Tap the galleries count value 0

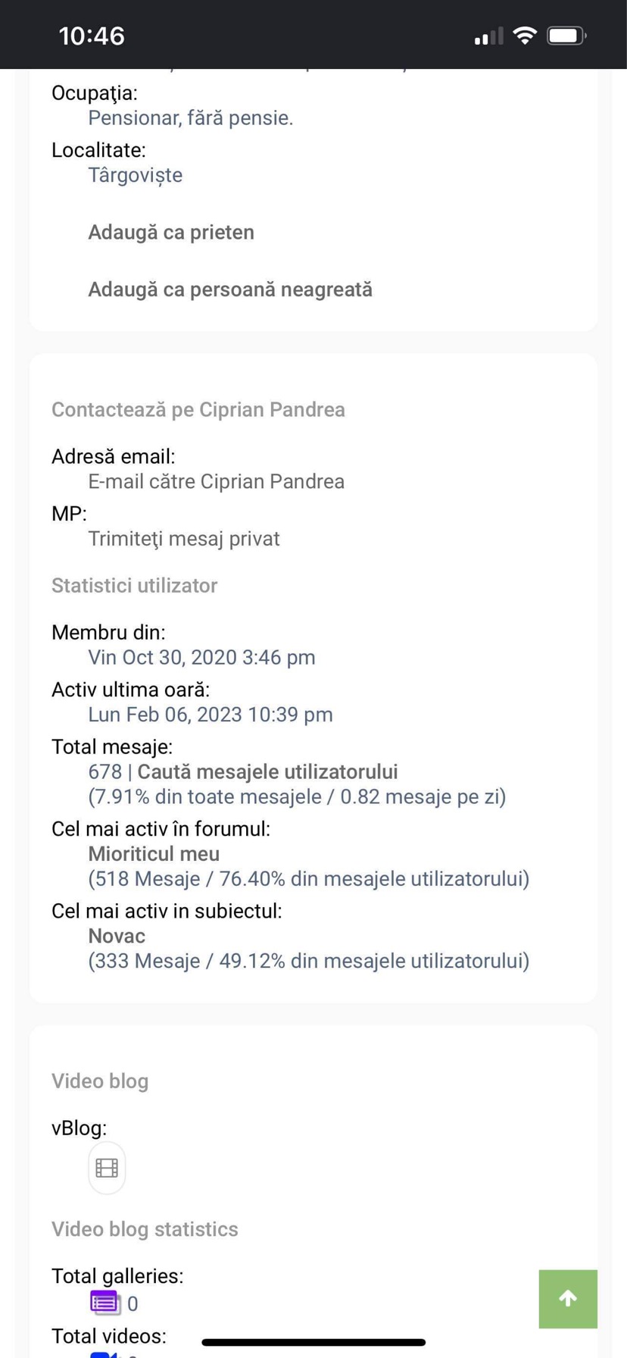pos(133,1303)
